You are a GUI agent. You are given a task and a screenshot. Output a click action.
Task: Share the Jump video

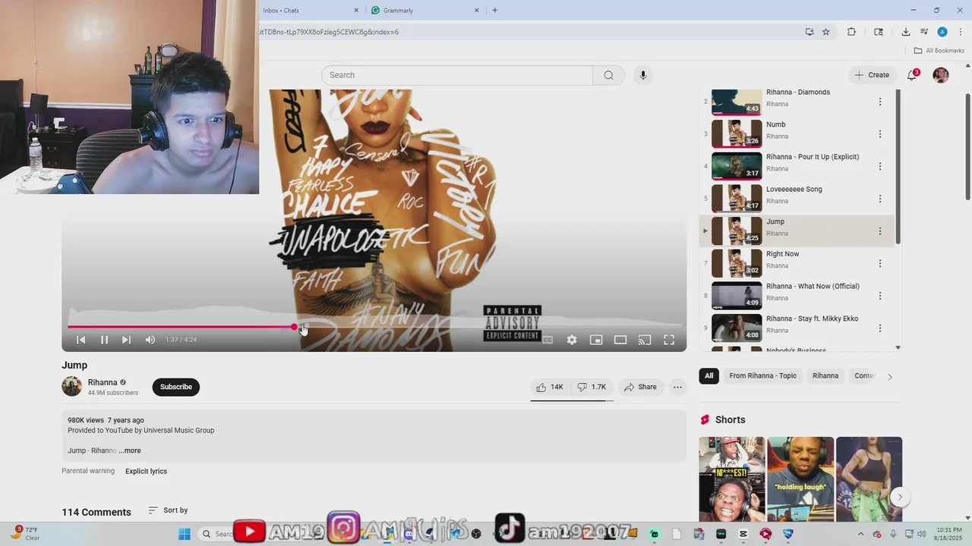pos(640,387)
